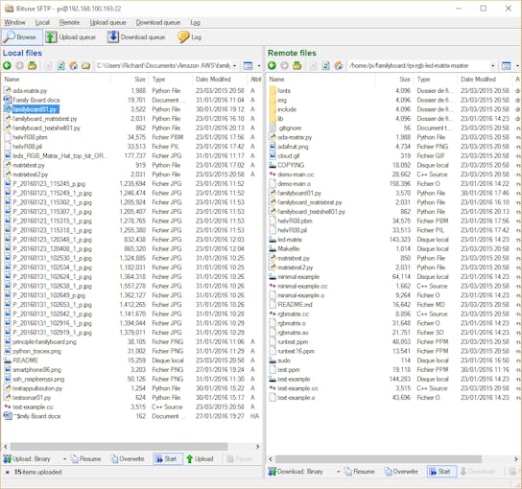Toggle the download Resume option
This screenshot has width=522, height=489.
coord(359,472)
